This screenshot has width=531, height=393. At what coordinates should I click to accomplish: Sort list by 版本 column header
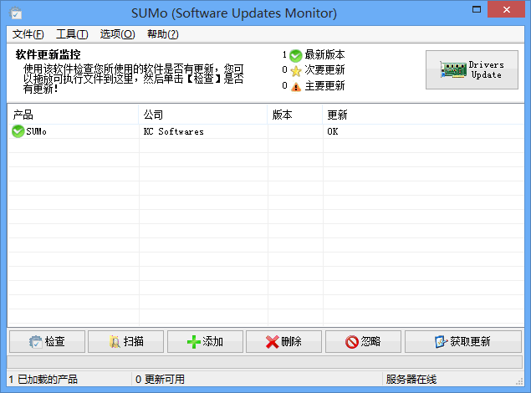(x=295, y=115)
